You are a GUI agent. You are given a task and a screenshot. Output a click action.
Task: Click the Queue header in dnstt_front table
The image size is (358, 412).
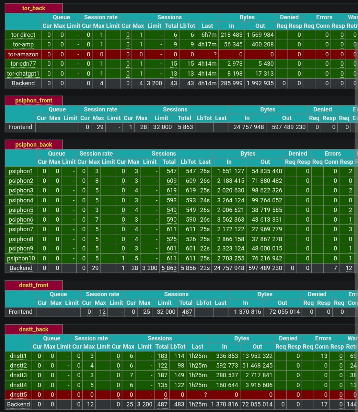point(58,294)
